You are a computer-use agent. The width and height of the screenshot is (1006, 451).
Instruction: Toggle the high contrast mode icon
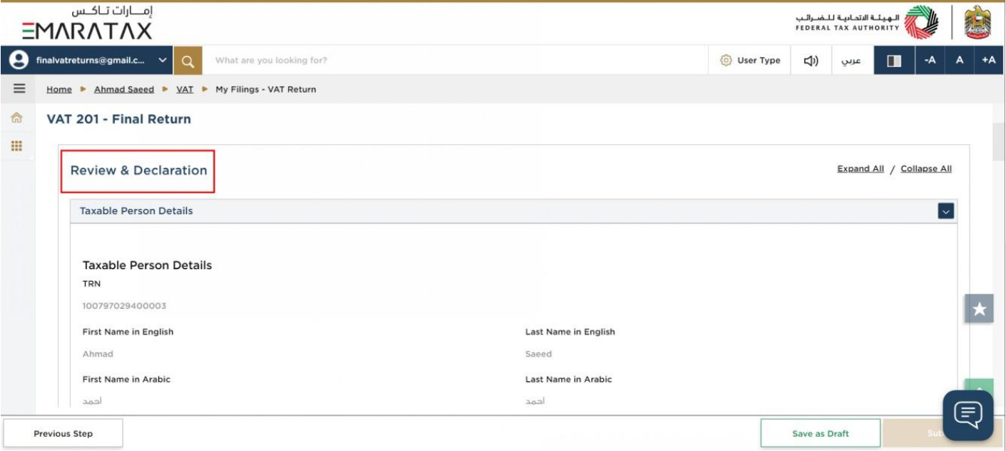(x=894, y=61)
